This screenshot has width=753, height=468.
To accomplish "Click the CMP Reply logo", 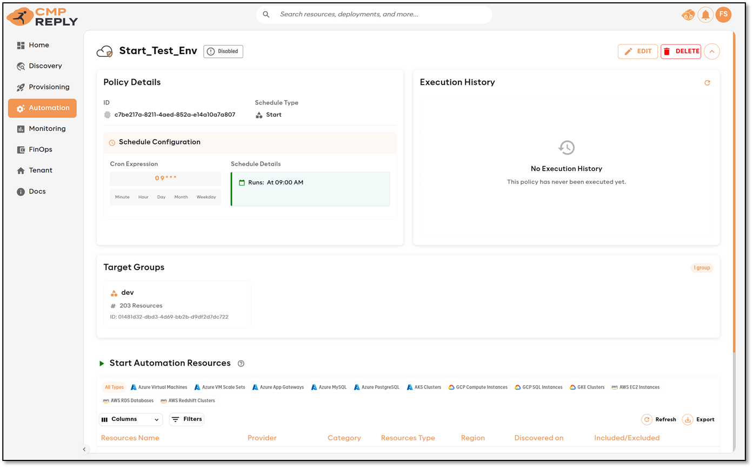I will click(42, 17).
